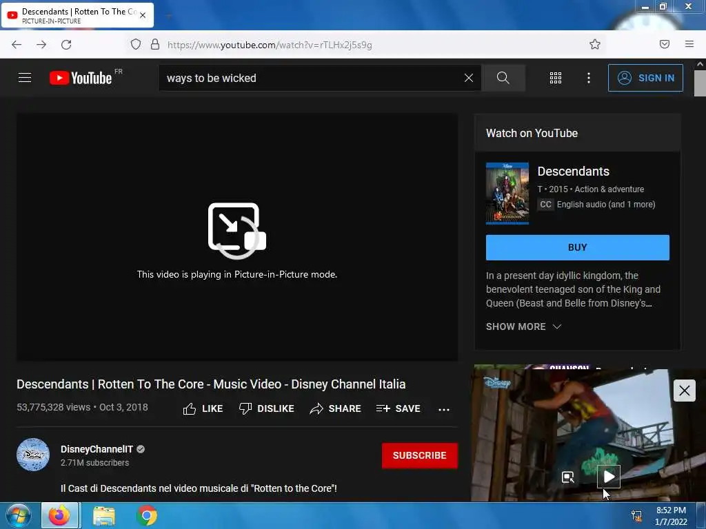Open the Descendants movie poster thumbnail
Screen dimensions: 706x529
tap(507, 194)
